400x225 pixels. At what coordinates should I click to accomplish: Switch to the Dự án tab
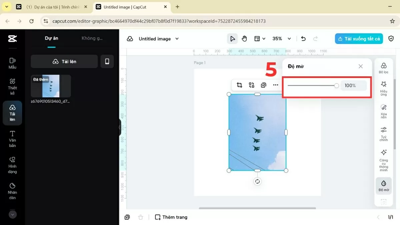(x=51, y=38)
